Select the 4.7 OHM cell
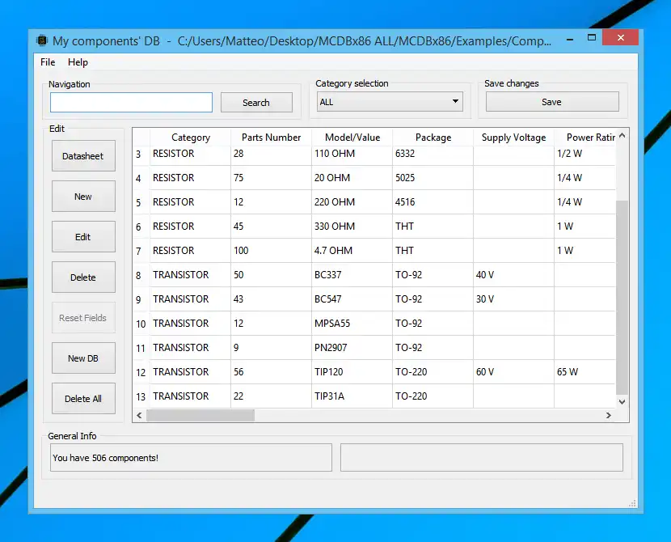 tap(352, 251)
